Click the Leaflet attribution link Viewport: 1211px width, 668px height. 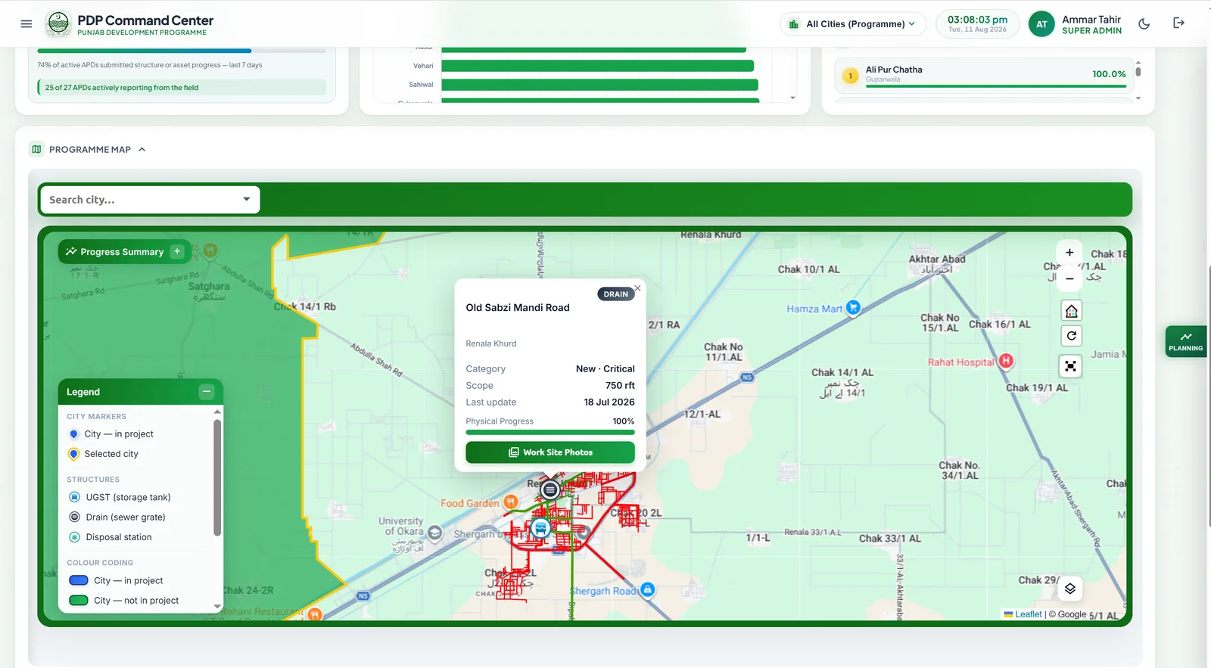click(x=1028, y=614)
